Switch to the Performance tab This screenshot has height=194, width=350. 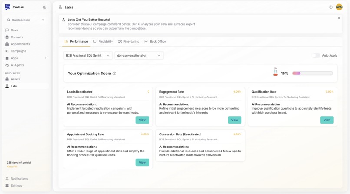[x=76, y=42]
